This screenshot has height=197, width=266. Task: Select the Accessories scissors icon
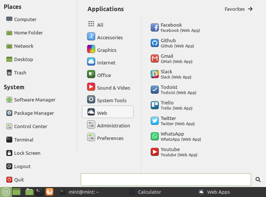(91, 36)
